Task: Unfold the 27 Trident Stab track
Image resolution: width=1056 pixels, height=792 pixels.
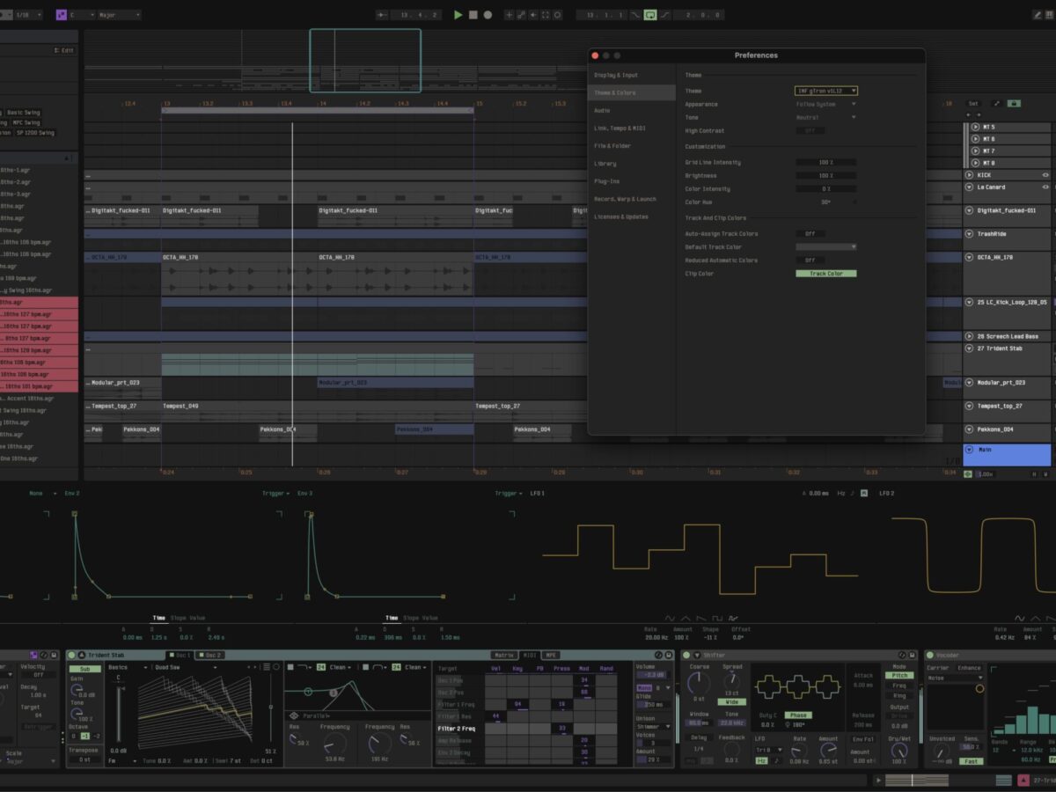Action: tap(969, 348)
